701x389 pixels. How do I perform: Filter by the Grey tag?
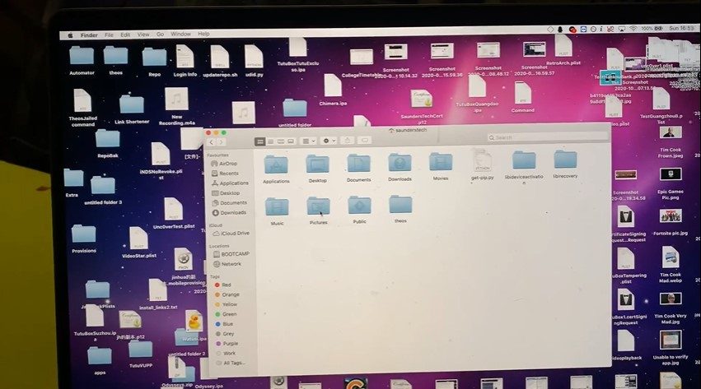225,334
